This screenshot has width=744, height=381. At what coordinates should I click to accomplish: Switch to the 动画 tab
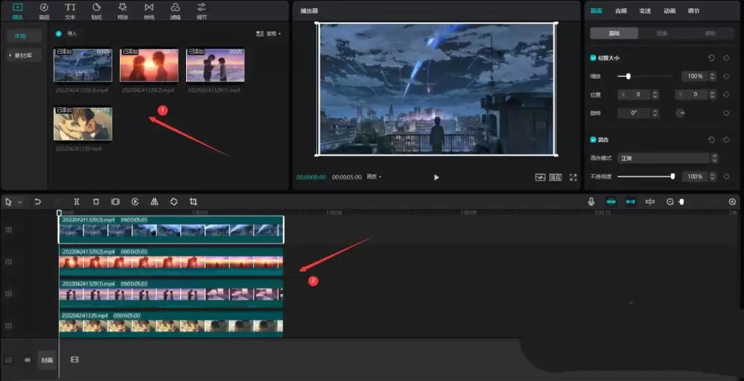669,11
